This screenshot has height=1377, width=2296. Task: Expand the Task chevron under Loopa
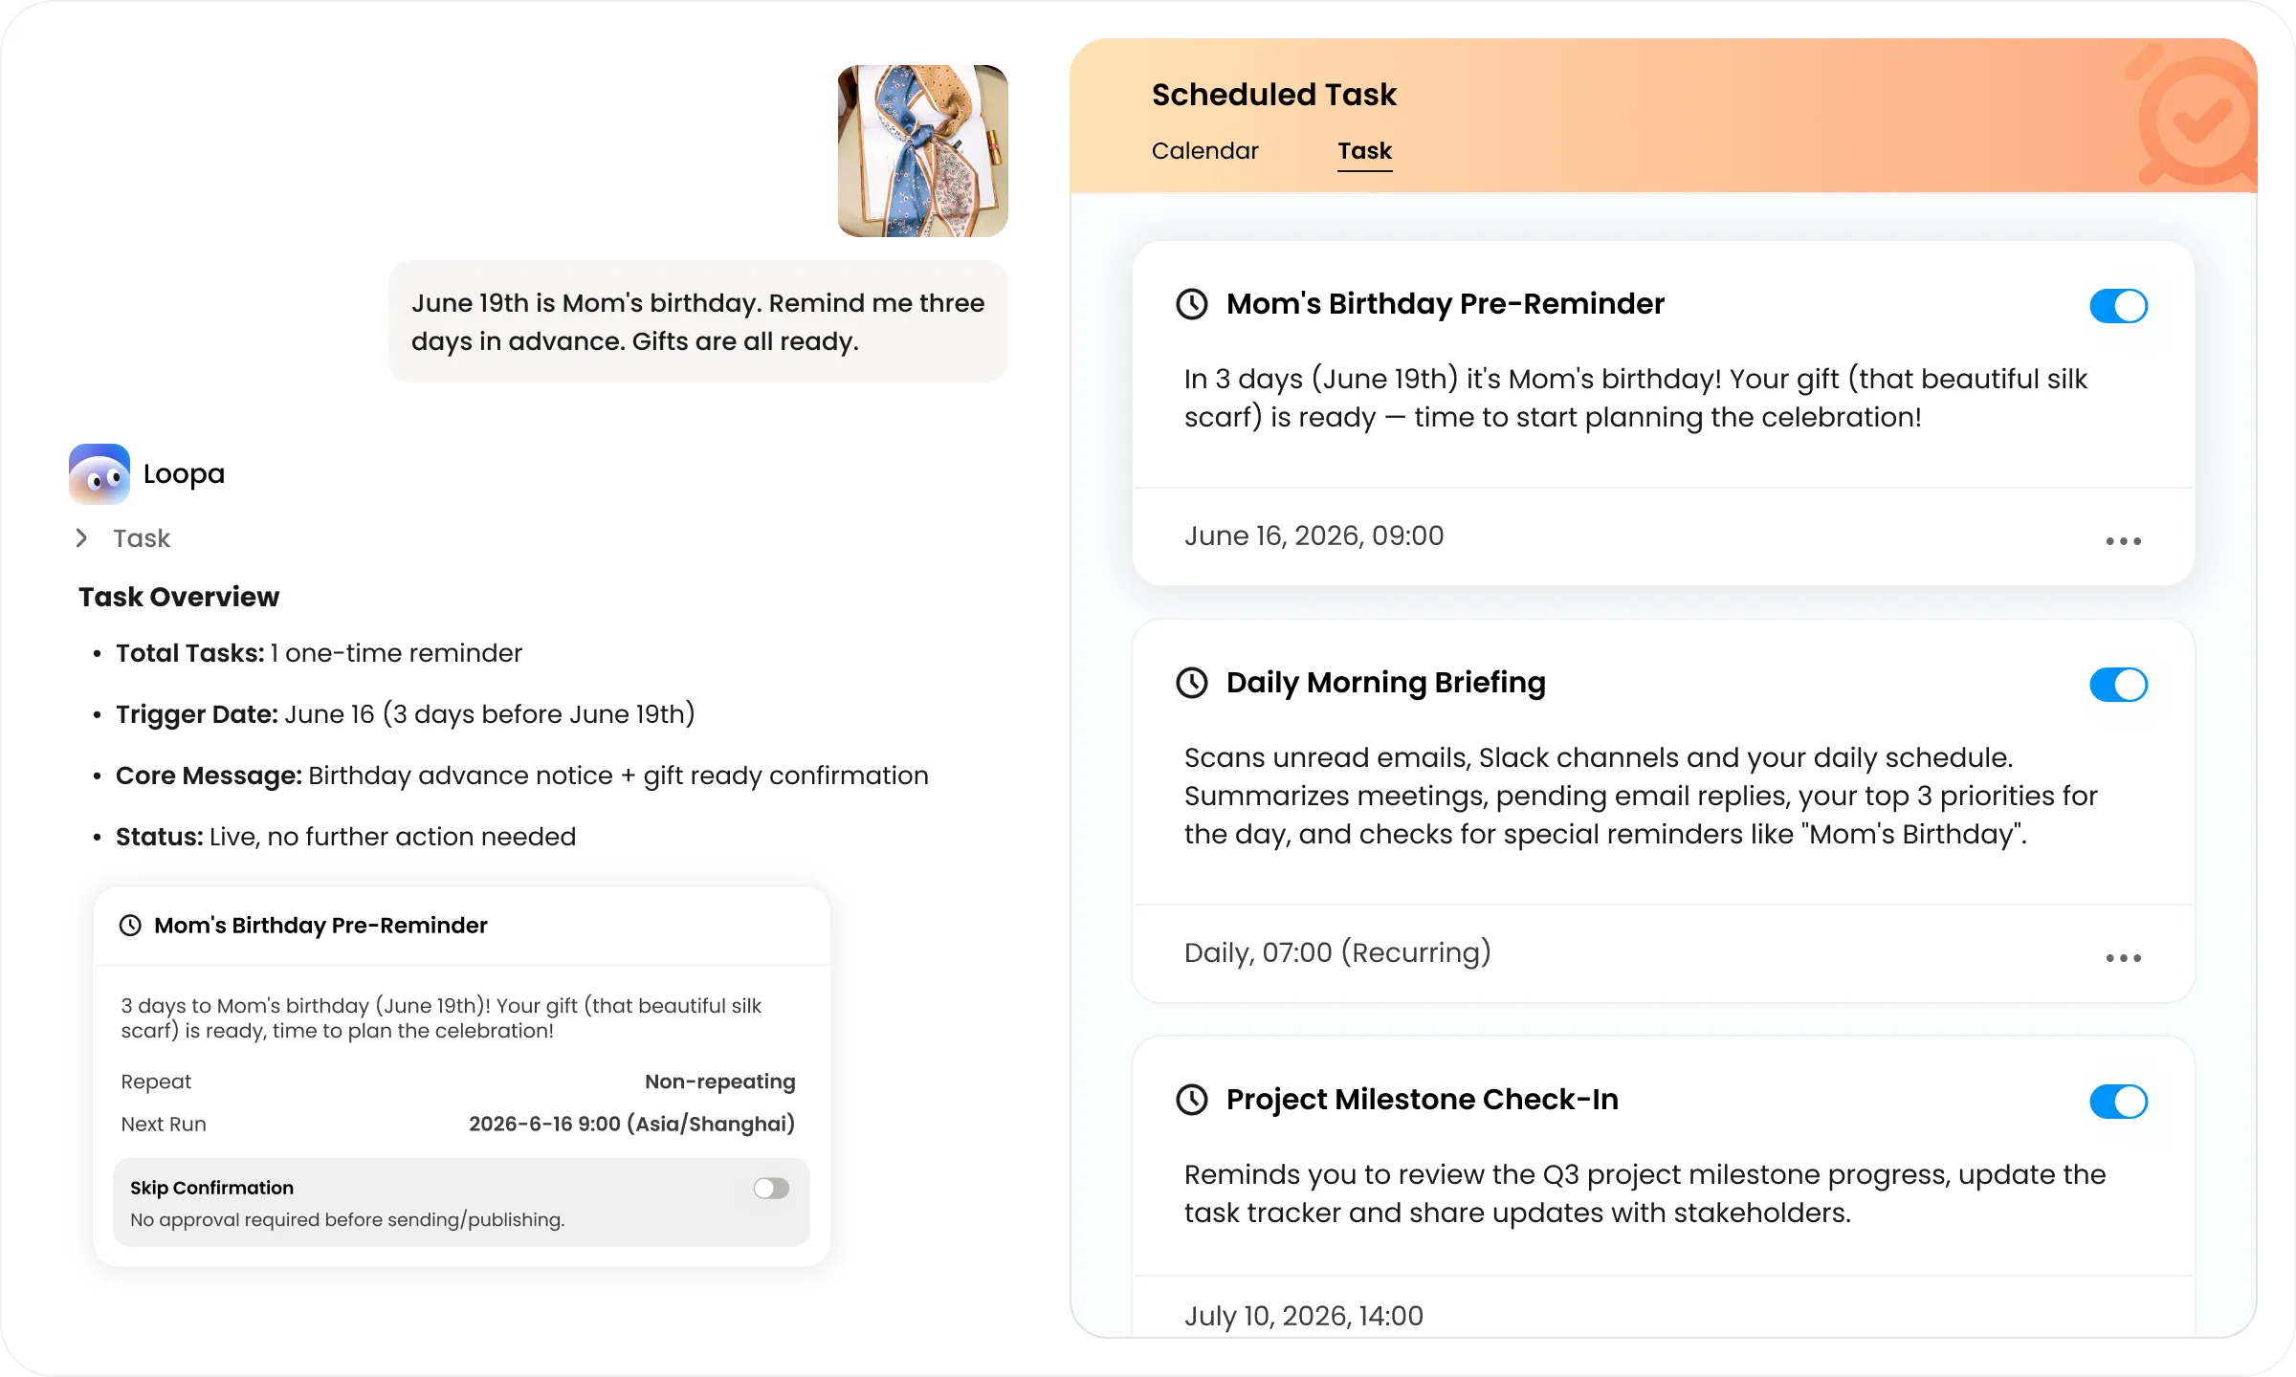pos(81,538)
